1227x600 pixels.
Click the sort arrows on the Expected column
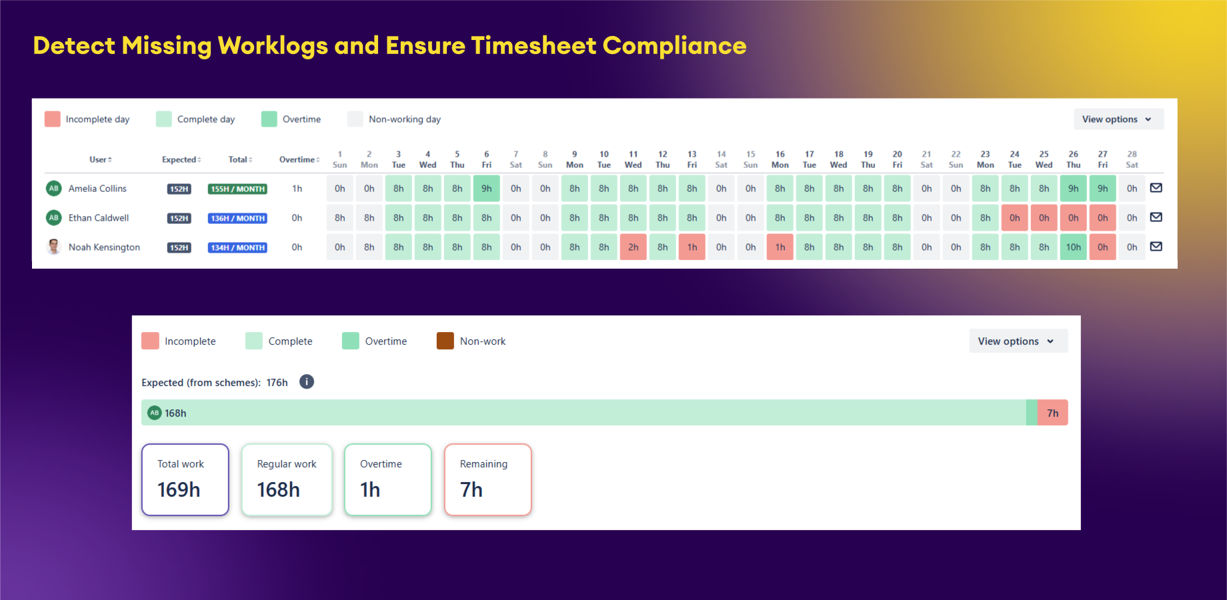199,159
